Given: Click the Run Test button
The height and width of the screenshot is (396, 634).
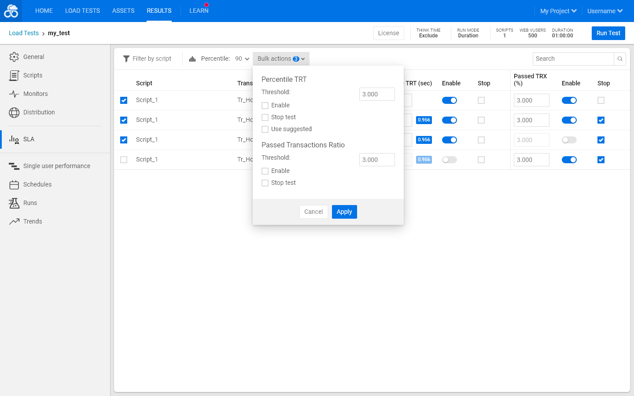Looking at the screenshot, I should (x=608, y=33).
